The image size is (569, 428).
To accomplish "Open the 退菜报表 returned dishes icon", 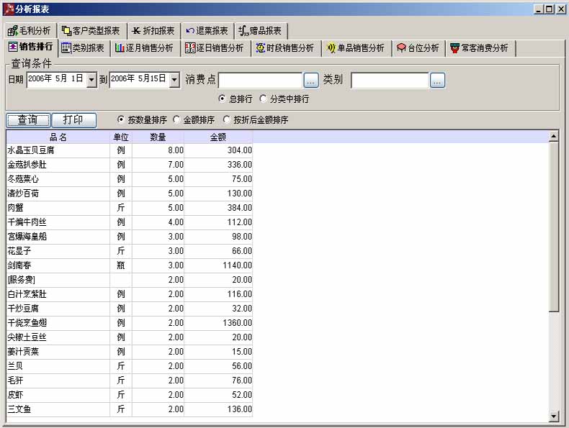I will (190, 31).
